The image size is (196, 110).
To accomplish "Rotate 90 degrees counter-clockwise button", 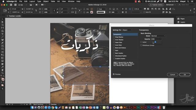I will 76,9.
